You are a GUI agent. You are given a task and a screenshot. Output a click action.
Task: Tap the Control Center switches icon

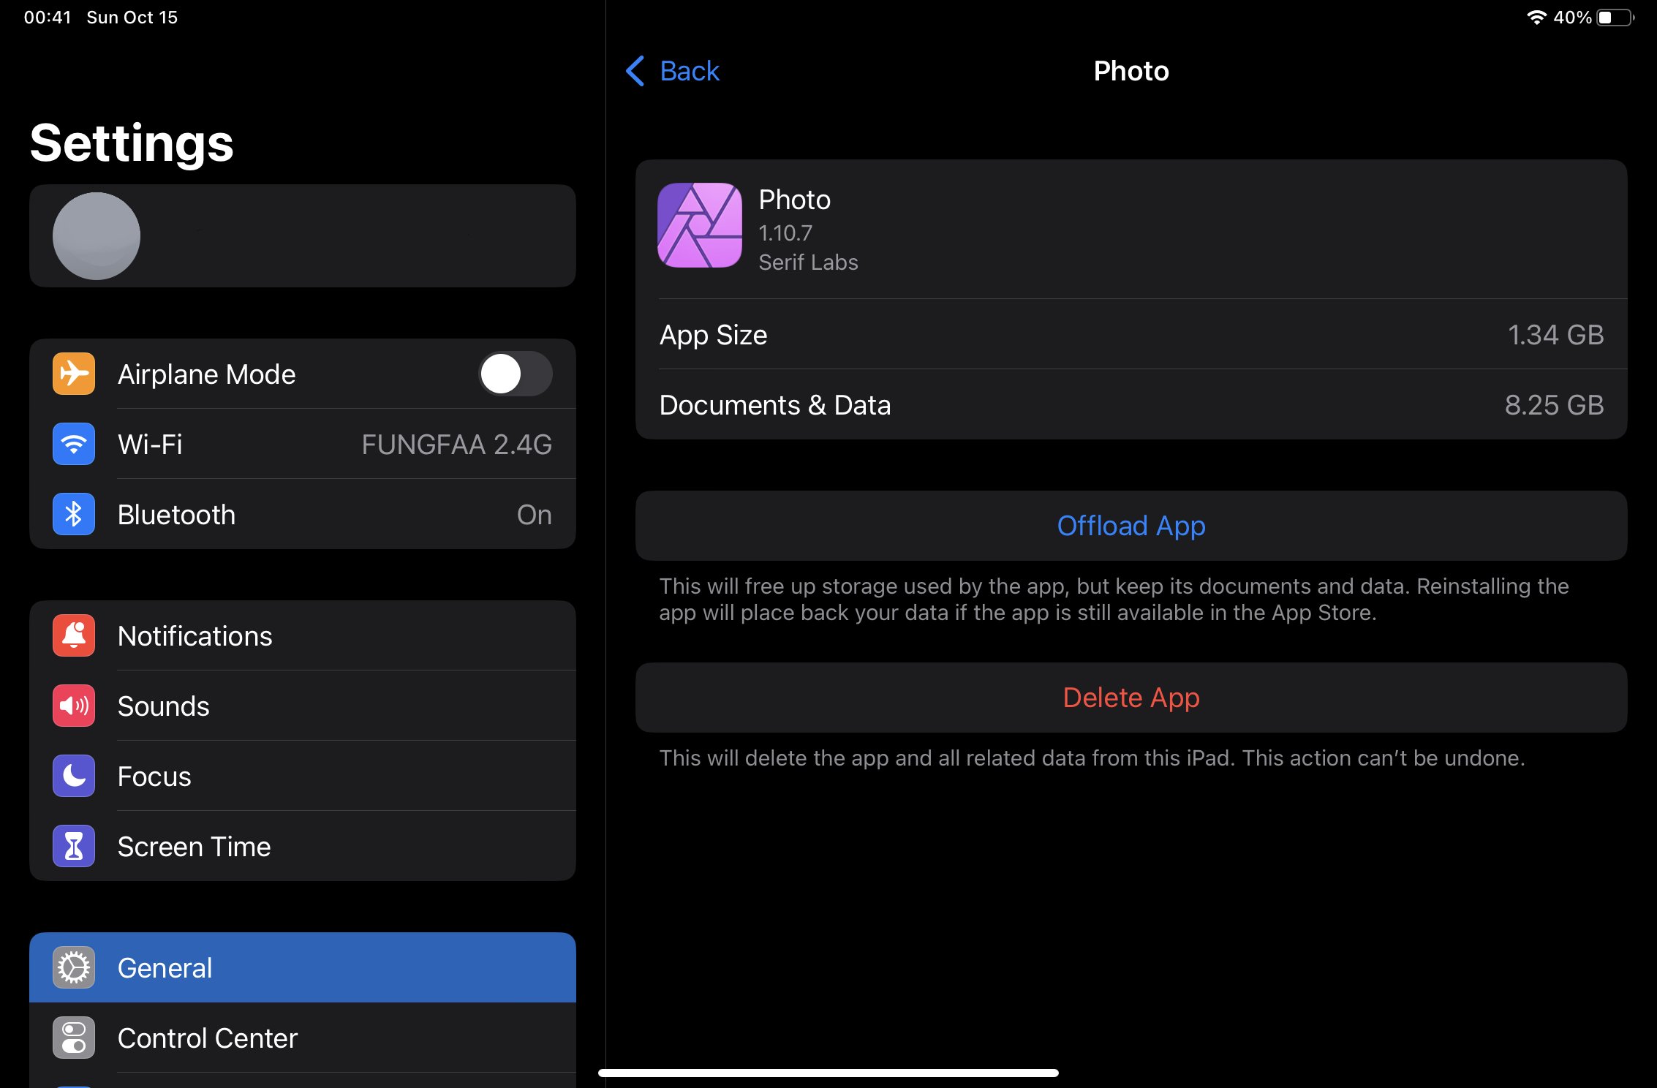coord(74,1038)
